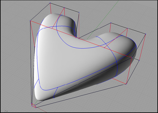Select the topmost control cage vertex
This screenshot has width=158, height=113.
click(x=50, y=3)
